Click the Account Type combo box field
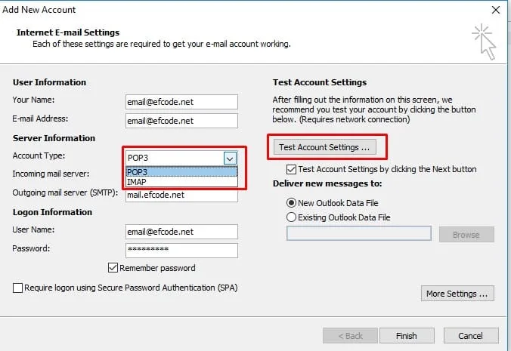511x351 pixels. coord(174,158)
